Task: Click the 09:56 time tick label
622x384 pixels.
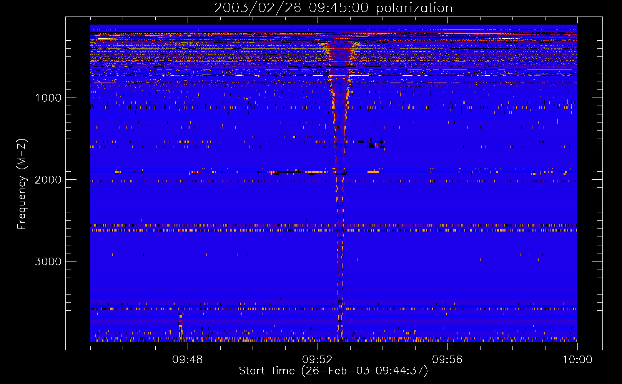Action: [447, 360]
